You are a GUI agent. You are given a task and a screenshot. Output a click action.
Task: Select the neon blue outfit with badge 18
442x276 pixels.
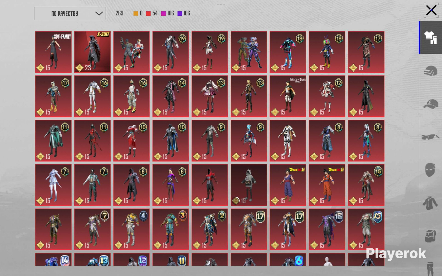(x=288, y=52)
